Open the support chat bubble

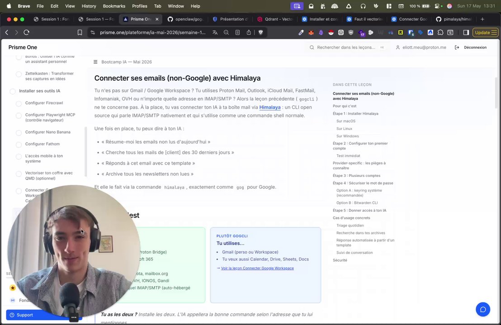point(483,309)
